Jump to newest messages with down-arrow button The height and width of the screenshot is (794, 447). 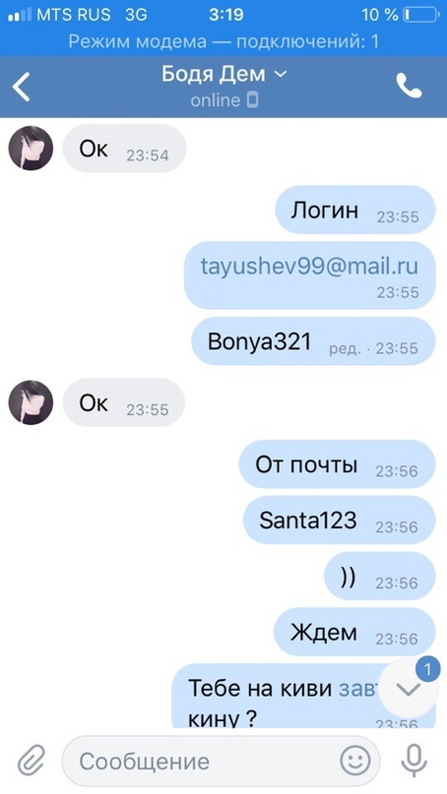pos(408,689)
